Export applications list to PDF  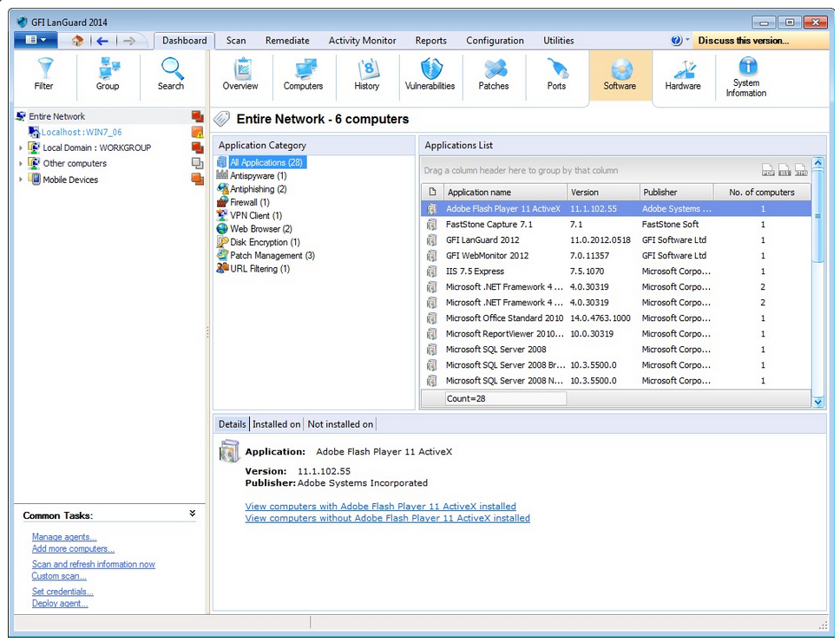click(x=768, y=170)
